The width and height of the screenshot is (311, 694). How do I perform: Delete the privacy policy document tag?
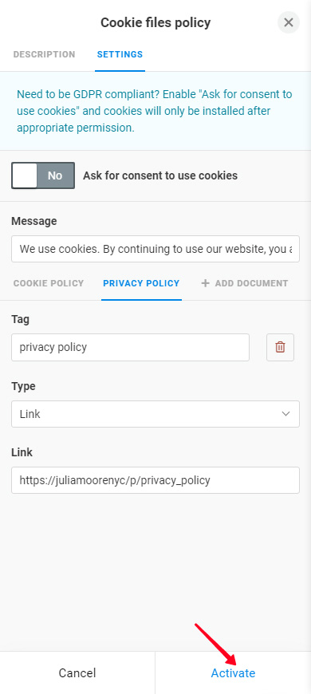[x=280, y=348]
